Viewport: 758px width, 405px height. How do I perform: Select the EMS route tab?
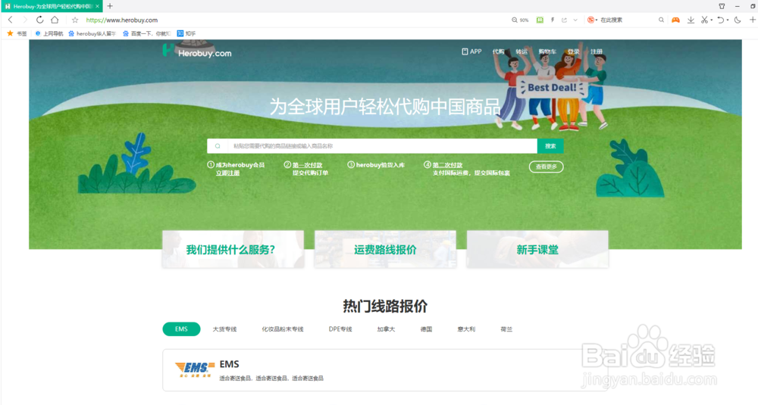click(x=181, y=329)
